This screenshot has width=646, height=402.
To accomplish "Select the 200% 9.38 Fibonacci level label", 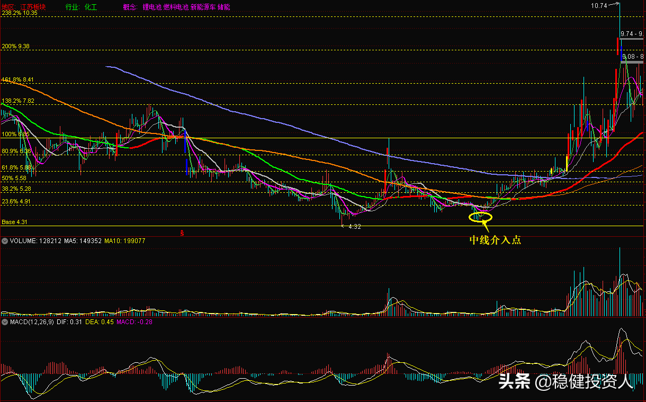I will coord(15,47).
